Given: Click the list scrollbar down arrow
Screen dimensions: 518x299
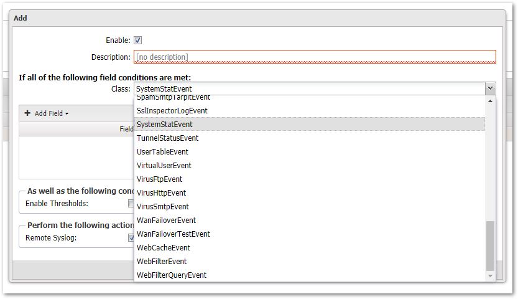Looking at the screenshot, I should 490,276.
